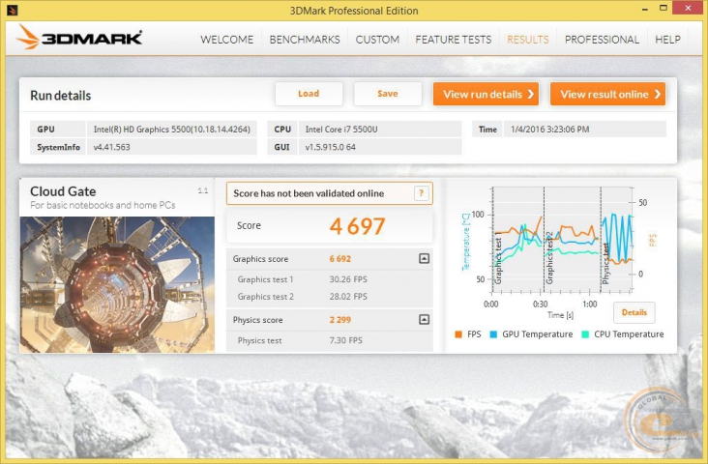708x464 pixels.
Task: Click the Save button
Action: point(388,94)
